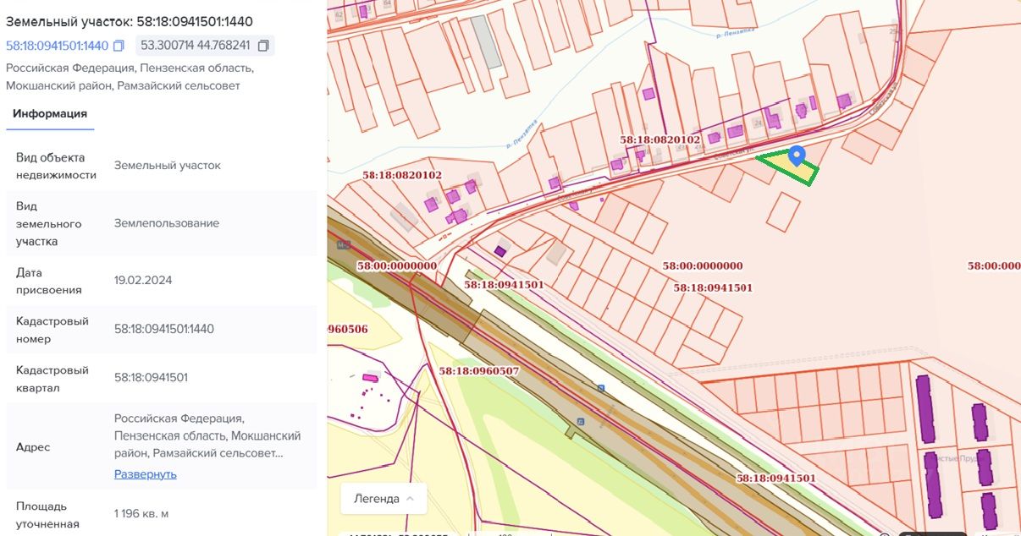Click the blue location pin on map
The height and width of the screenshot is (536, 1021).
tap(796, 156)
